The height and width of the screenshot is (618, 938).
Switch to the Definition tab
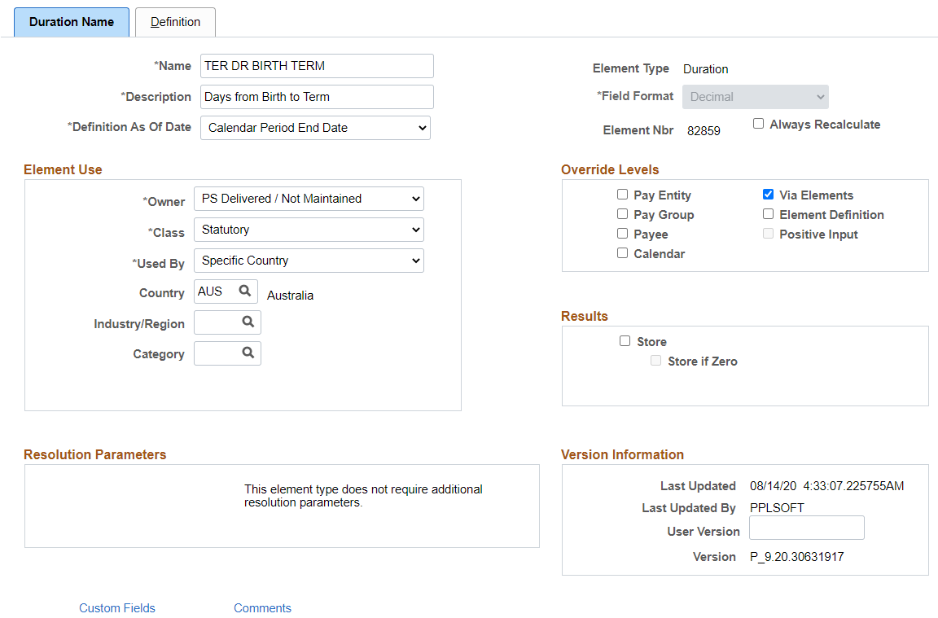click(x=175, y=22)
